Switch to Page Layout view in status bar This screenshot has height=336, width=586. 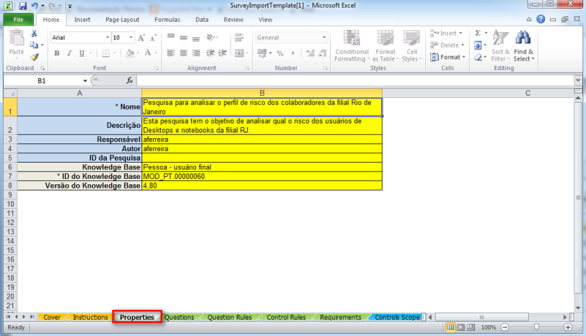pos(461,327)
